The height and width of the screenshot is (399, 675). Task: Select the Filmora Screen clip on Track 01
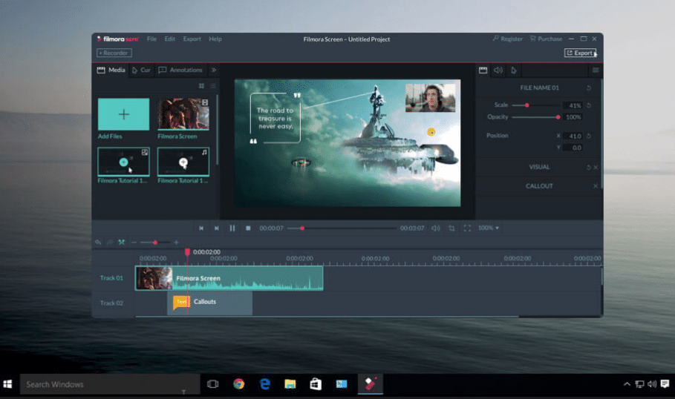pyautogui.click(x=229, y=278)
